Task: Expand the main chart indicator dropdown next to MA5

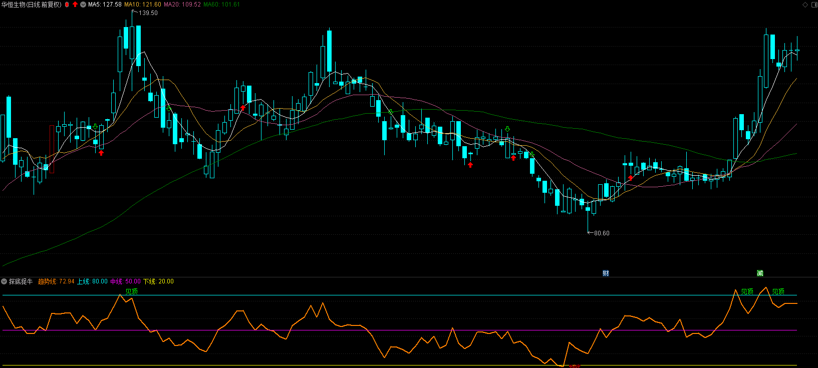Action: [x=83, y=5]
